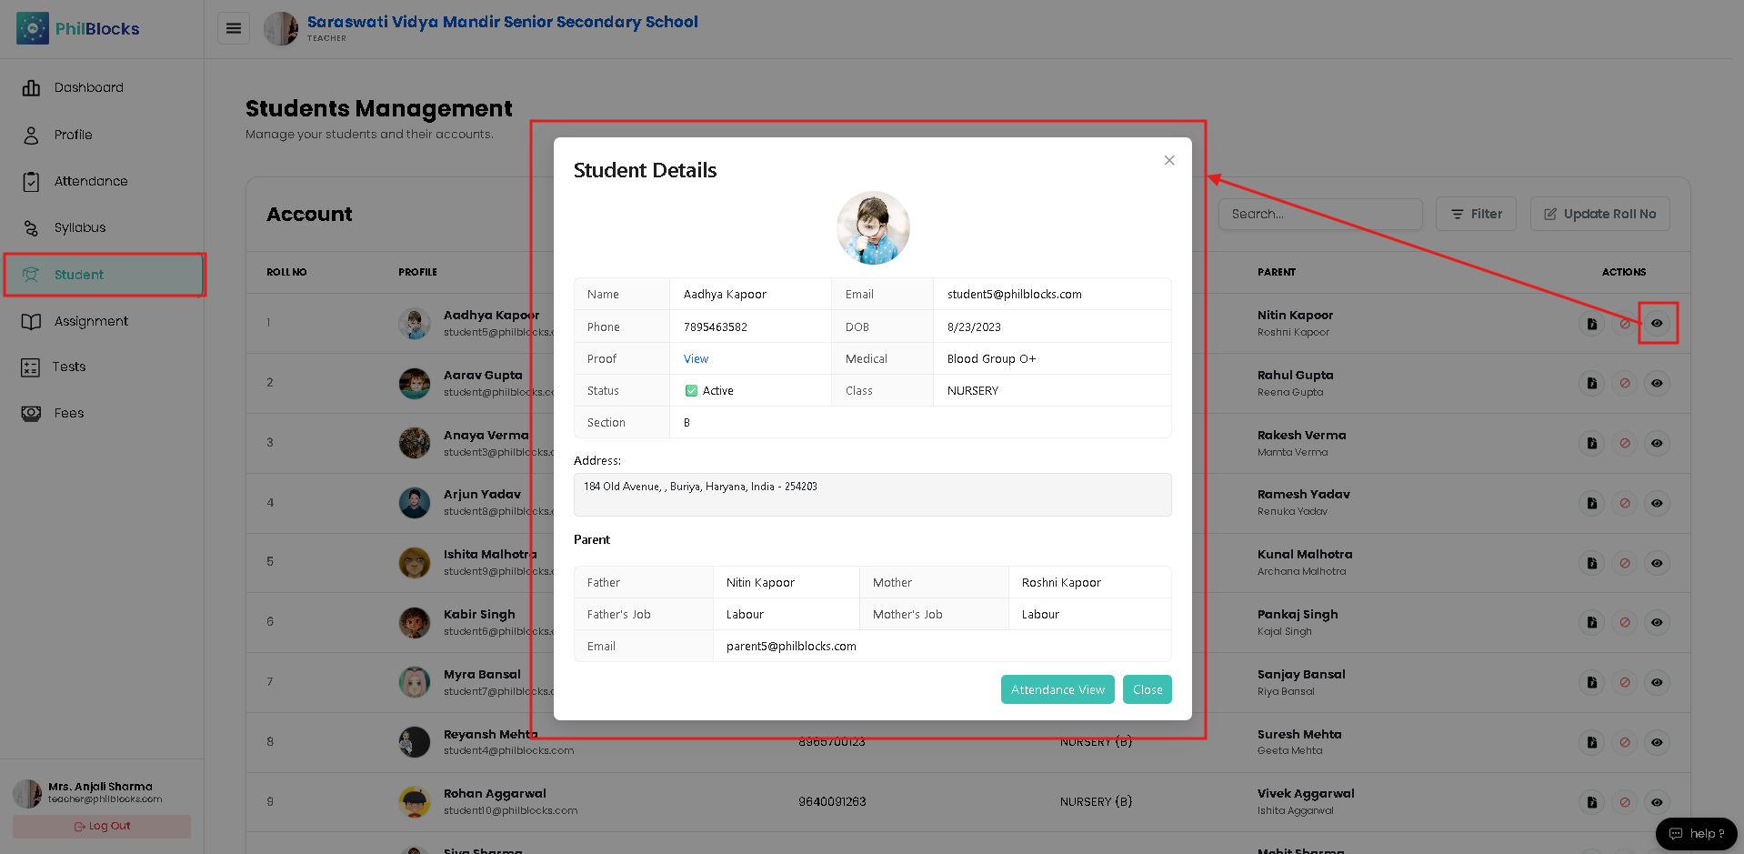Open document icon in Ramesh Yadav row

pyautogui.click(x=1592, y=503)
